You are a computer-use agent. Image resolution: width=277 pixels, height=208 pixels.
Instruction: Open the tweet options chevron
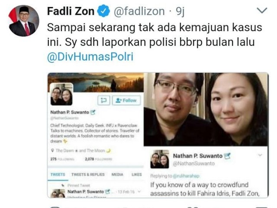click(x=261, y=10)
